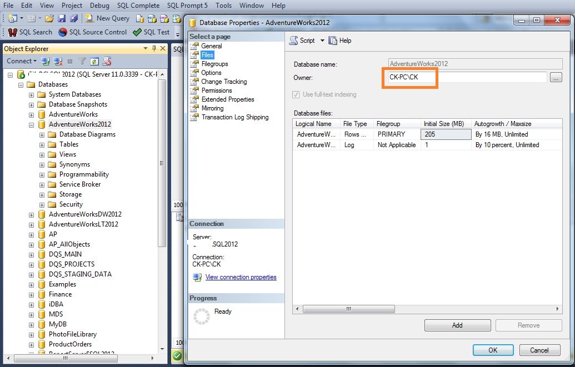Expand the AdventureWorksDW2012 database node

pyautogui.click(x=32, y=214)
